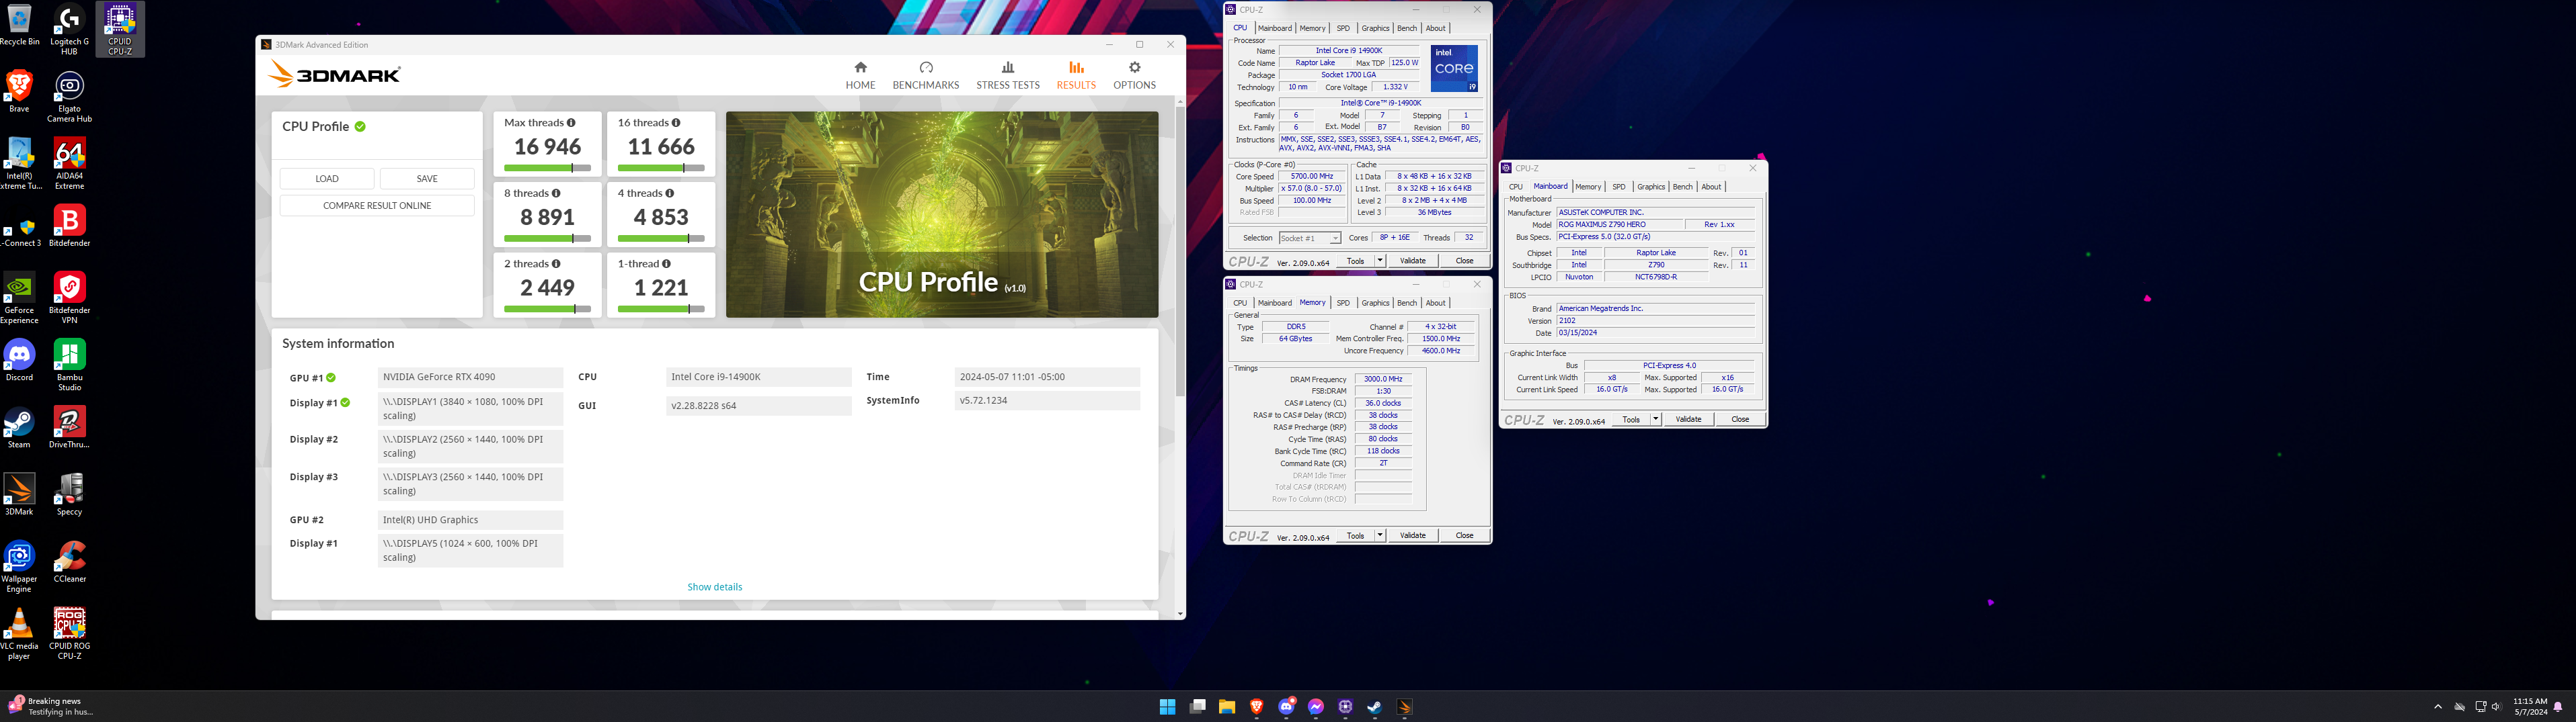
Task: Open Bitdefender VPN desktop icon
Action: coord(69,298)
